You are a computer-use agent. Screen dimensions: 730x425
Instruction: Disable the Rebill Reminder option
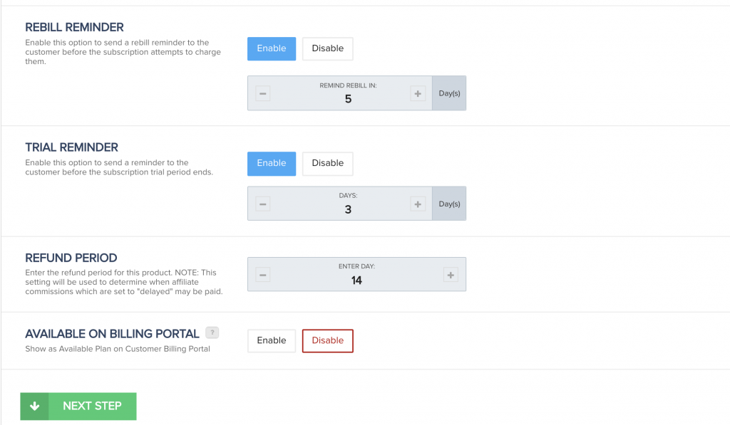(328, 48)
